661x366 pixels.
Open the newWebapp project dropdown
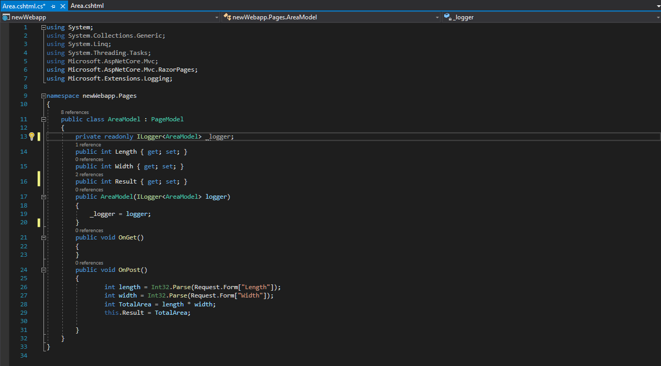pos(217,17)
